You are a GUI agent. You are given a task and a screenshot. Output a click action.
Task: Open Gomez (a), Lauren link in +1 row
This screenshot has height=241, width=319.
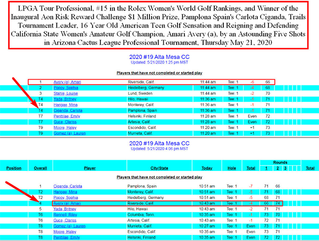click(69, 133)
